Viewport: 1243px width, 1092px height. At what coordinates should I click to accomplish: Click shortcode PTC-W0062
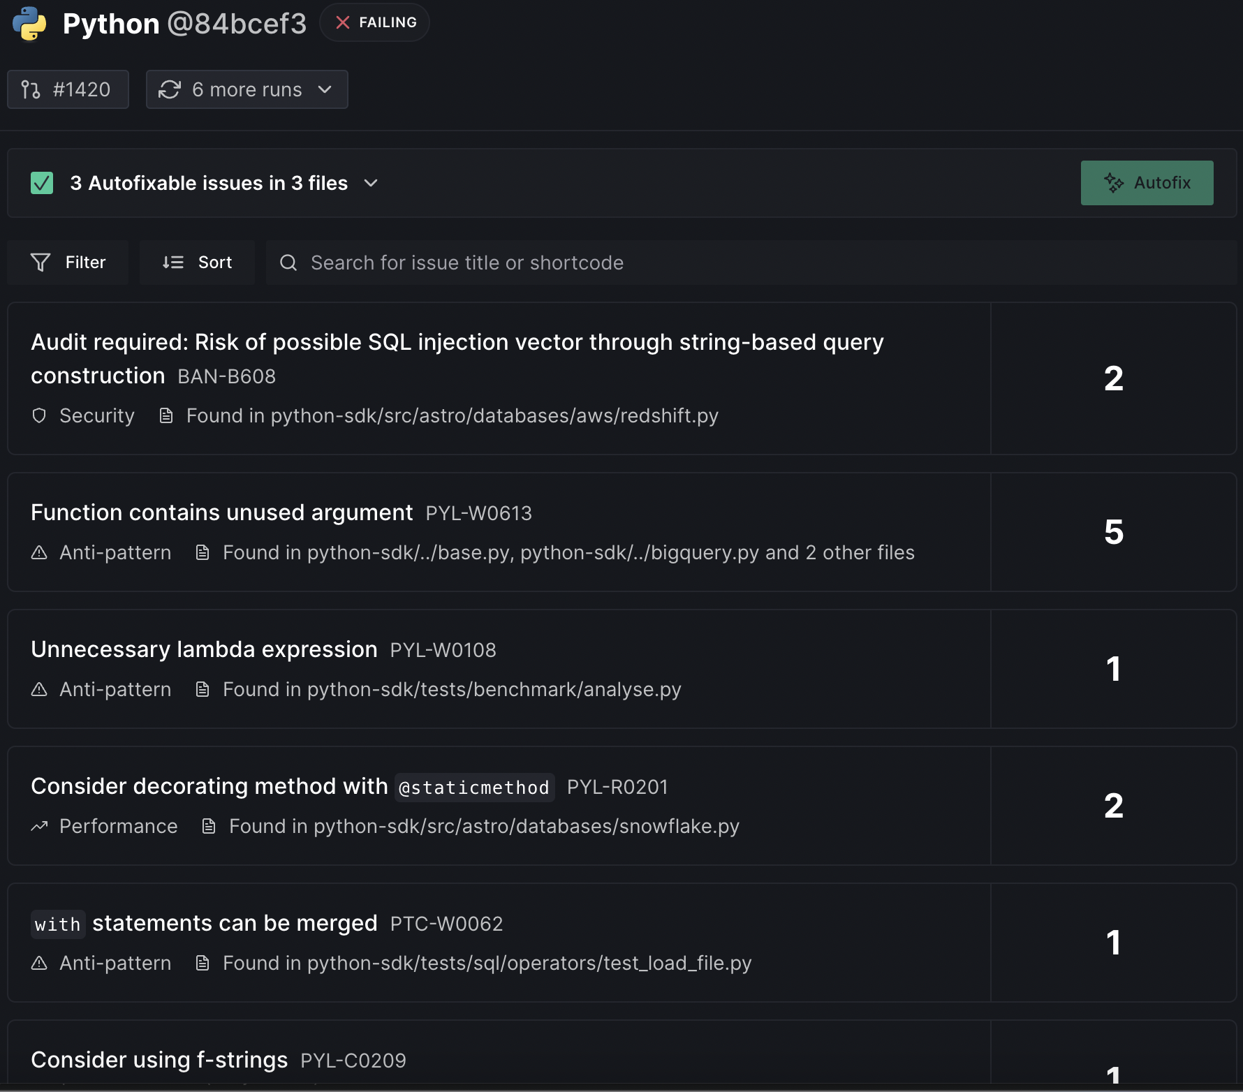click(x=446, y=924)
